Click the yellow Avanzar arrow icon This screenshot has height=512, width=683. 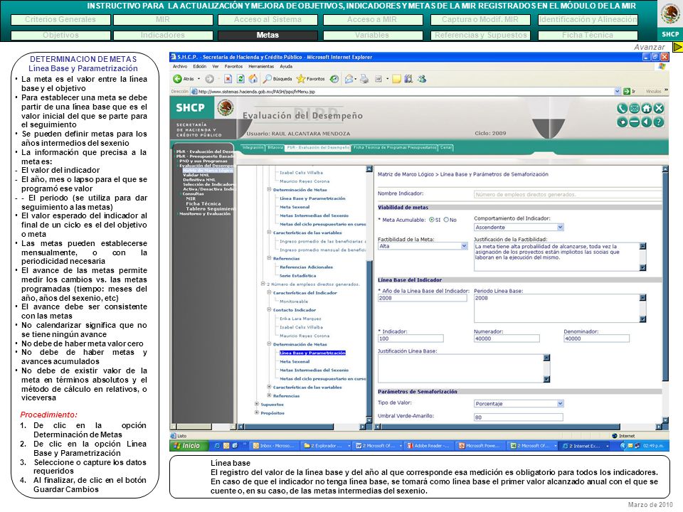[x=678, y=47]
